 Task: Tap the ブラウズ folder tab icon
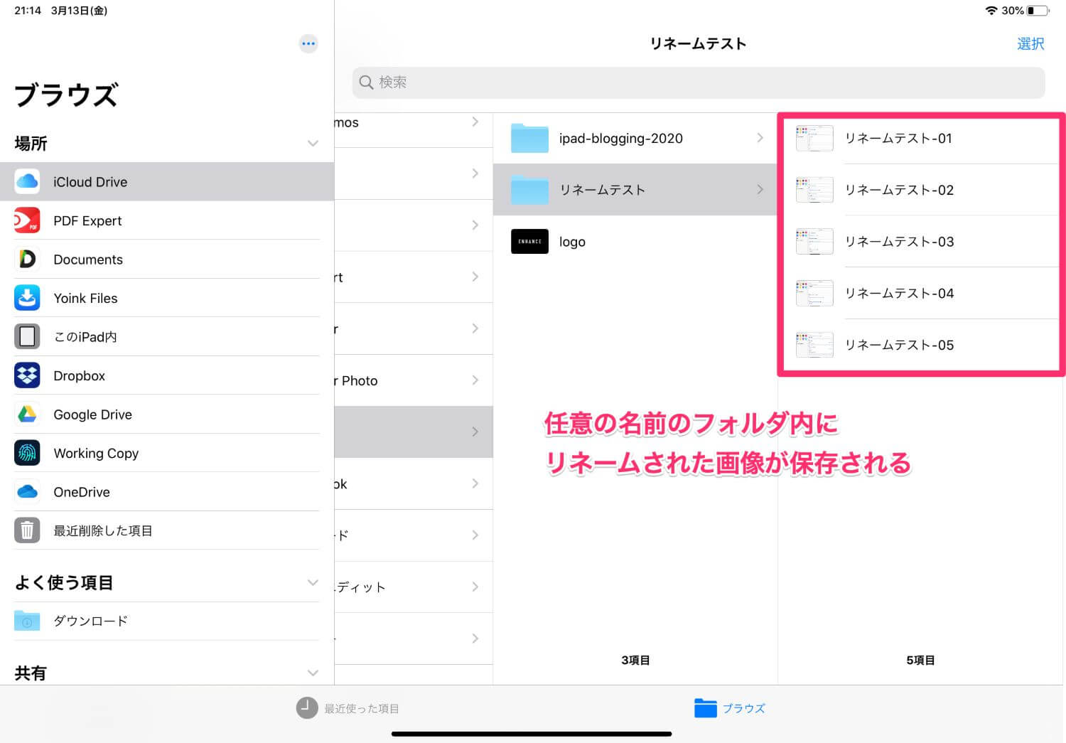[705, 708]
